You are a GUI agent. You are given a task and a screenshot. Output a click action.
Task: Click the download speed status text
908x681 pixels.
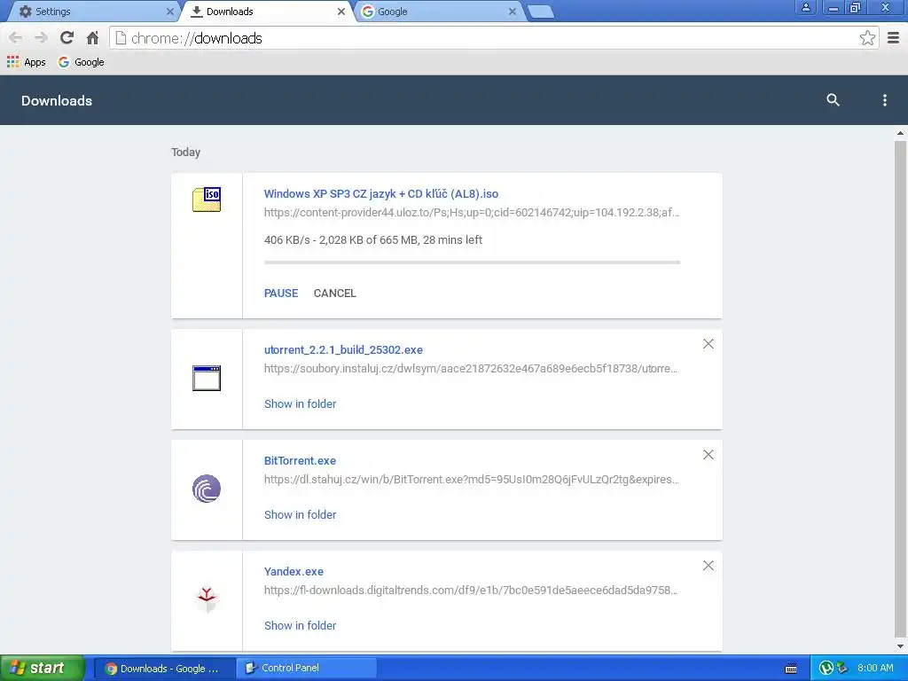[x=373, y=239]
